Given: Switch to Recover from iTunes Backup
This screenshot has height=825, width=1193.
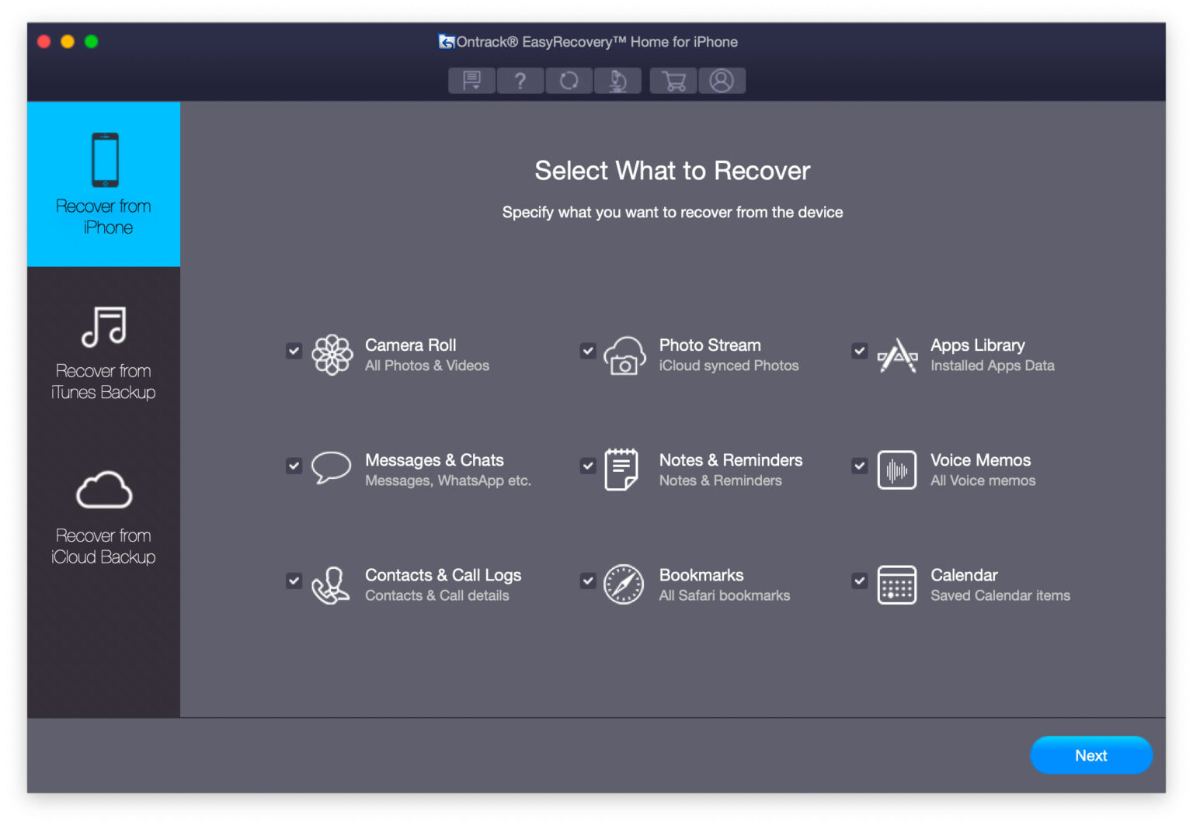Looking at the screenshot, I should click(103, 349).
